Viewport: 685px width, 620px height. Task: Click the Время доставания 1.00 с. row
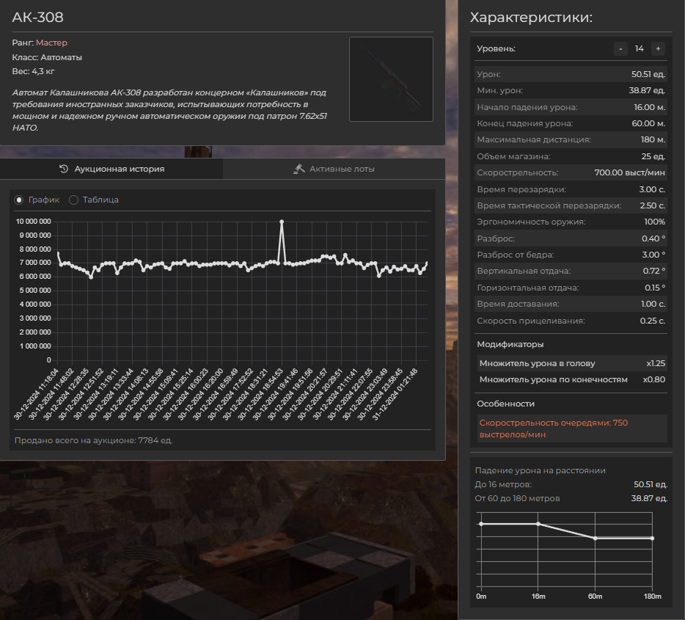click(x=571, y=304)
